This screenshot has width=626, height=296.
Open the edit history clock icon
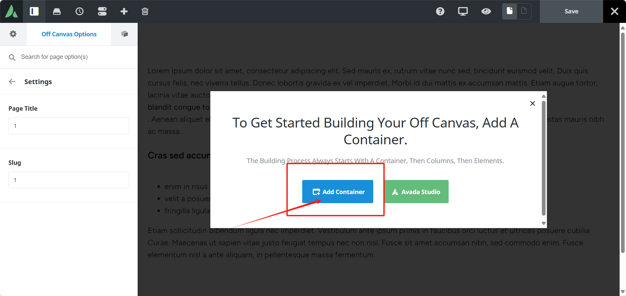pyautogui.click(x=79, y=11)
